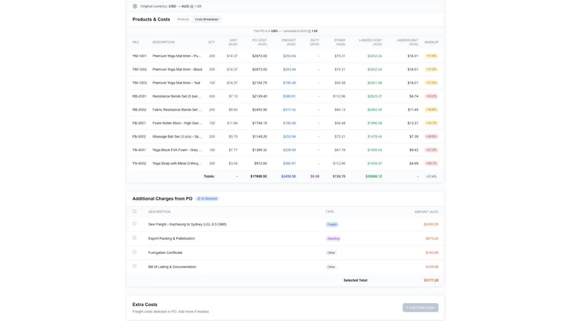Click the currency icon beside Original currency
Screen dimensions: 571x321
click(135, 6)
